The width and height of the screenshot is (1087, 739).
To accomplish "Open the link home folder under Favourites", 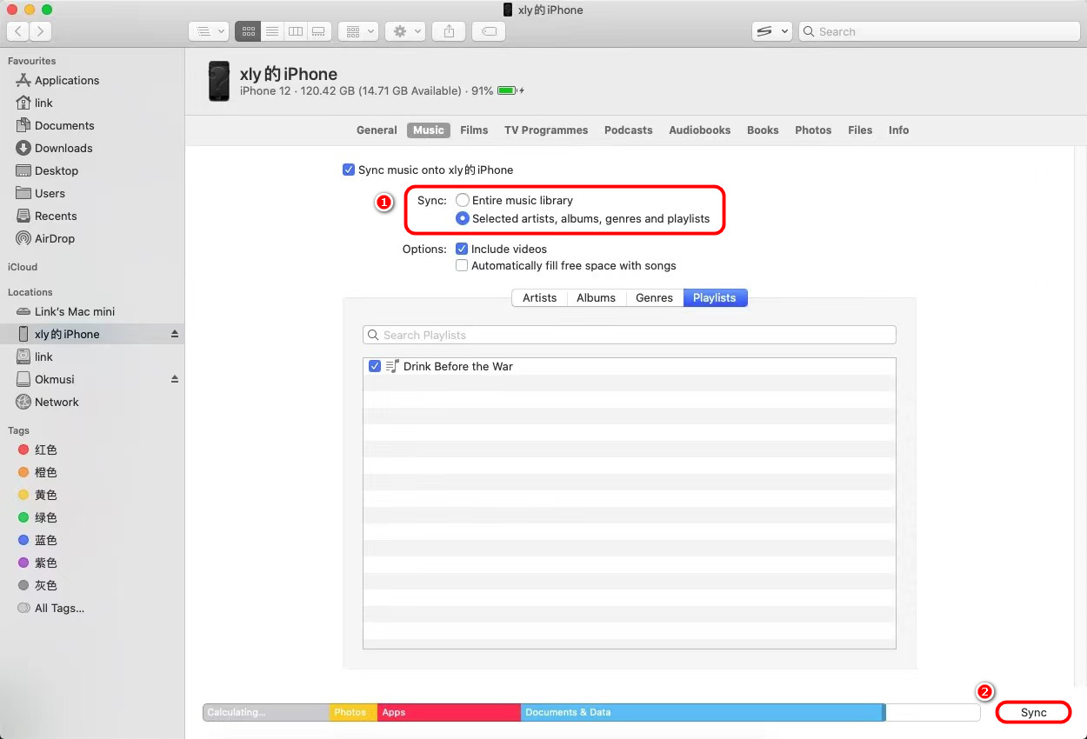I will click(x=43, y=103).
